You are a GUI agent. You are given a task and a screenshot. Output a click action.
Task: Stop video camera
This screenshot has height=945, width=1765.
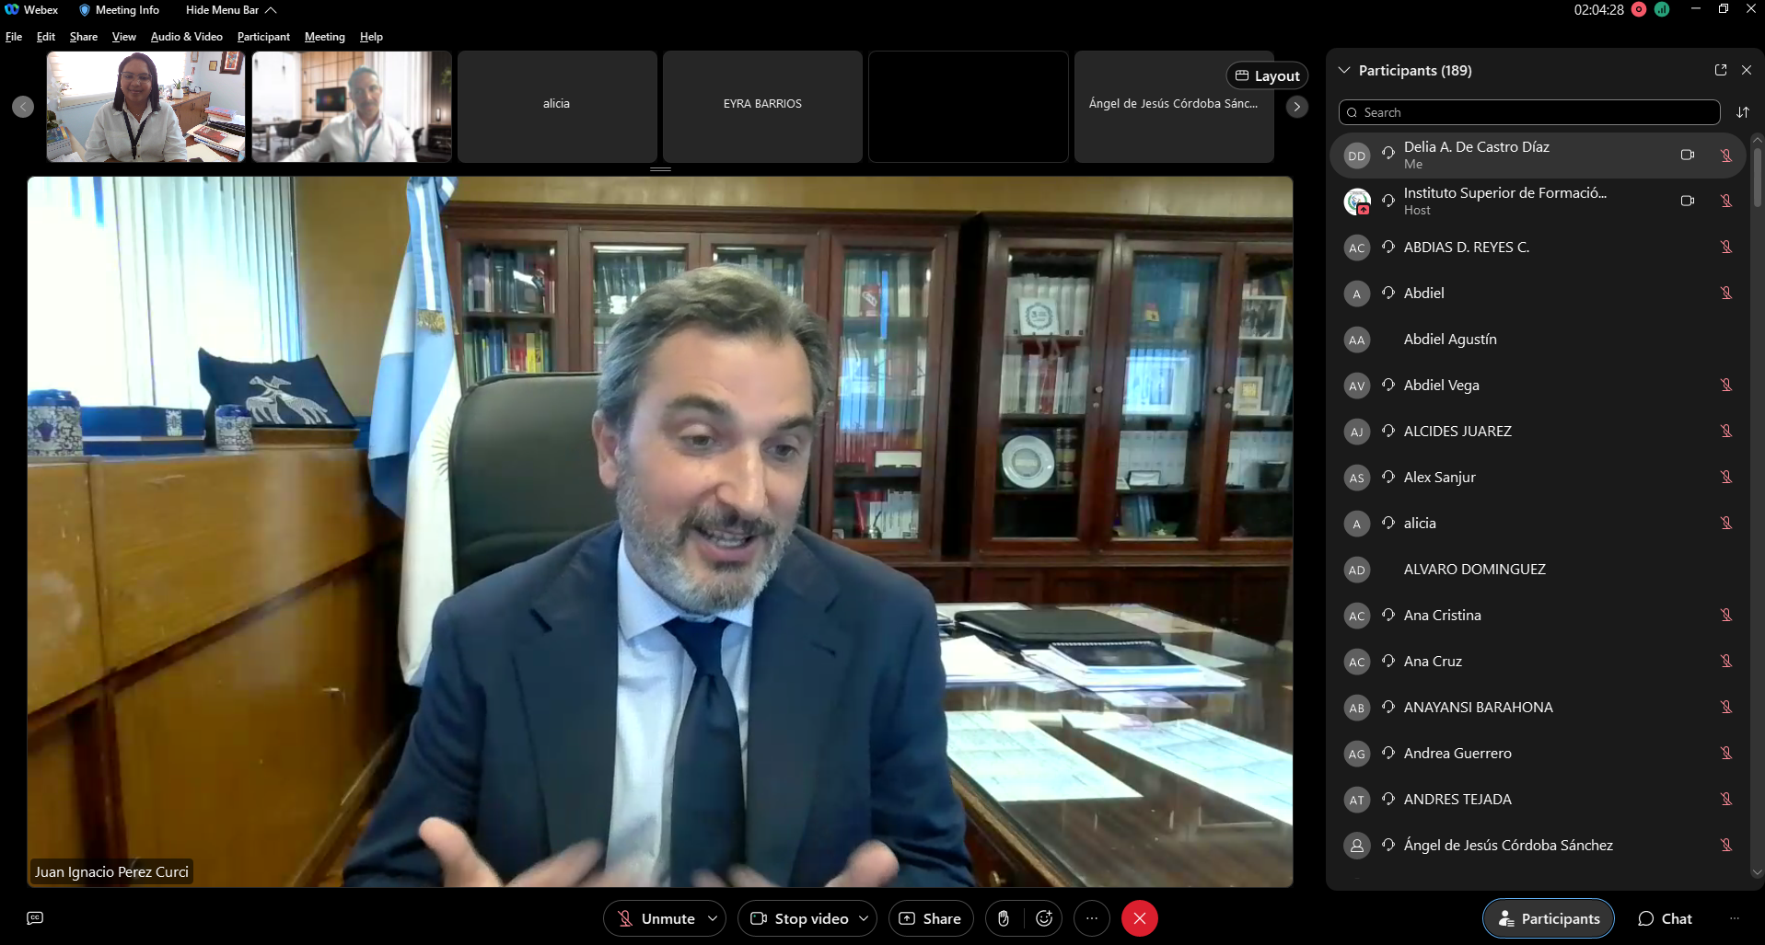[798, 918]
